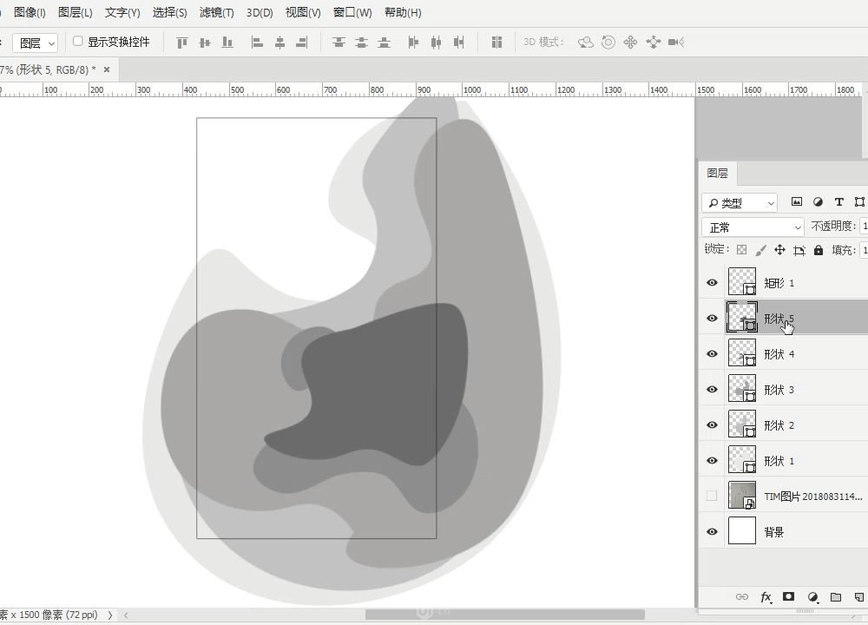
Task: Hide the 矩形 1 layer
Action: [712, 283]
